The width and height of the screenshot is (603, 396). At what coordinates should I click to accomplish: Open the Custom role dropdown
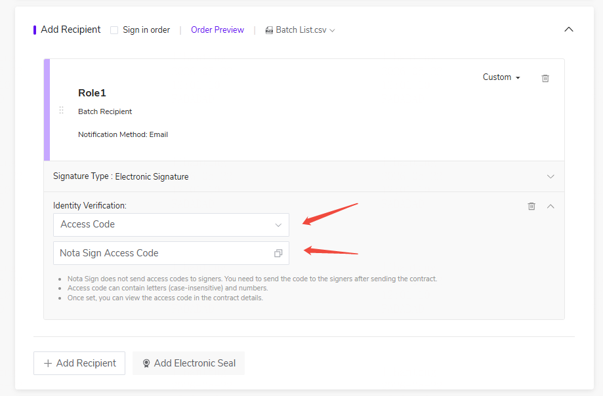pyautogui.click(x=501, y=77)
